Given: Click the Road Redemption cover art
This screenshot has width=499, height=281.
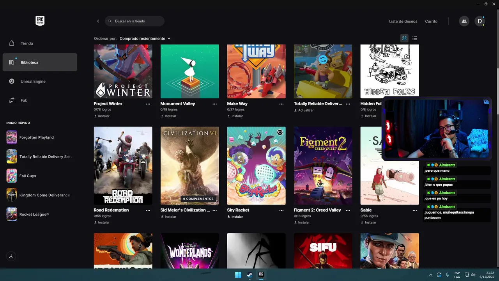Looking at the screenshot, I should pos(123,165).
